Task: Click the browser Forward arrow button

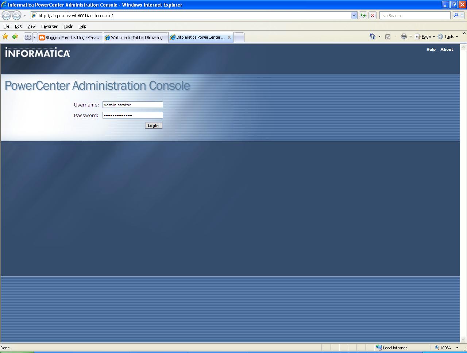Action: pos(17,15)
